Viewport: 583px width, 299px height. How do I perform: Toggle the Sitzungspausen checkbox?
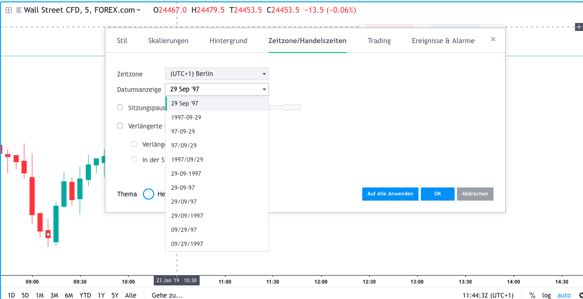point(120,107)
